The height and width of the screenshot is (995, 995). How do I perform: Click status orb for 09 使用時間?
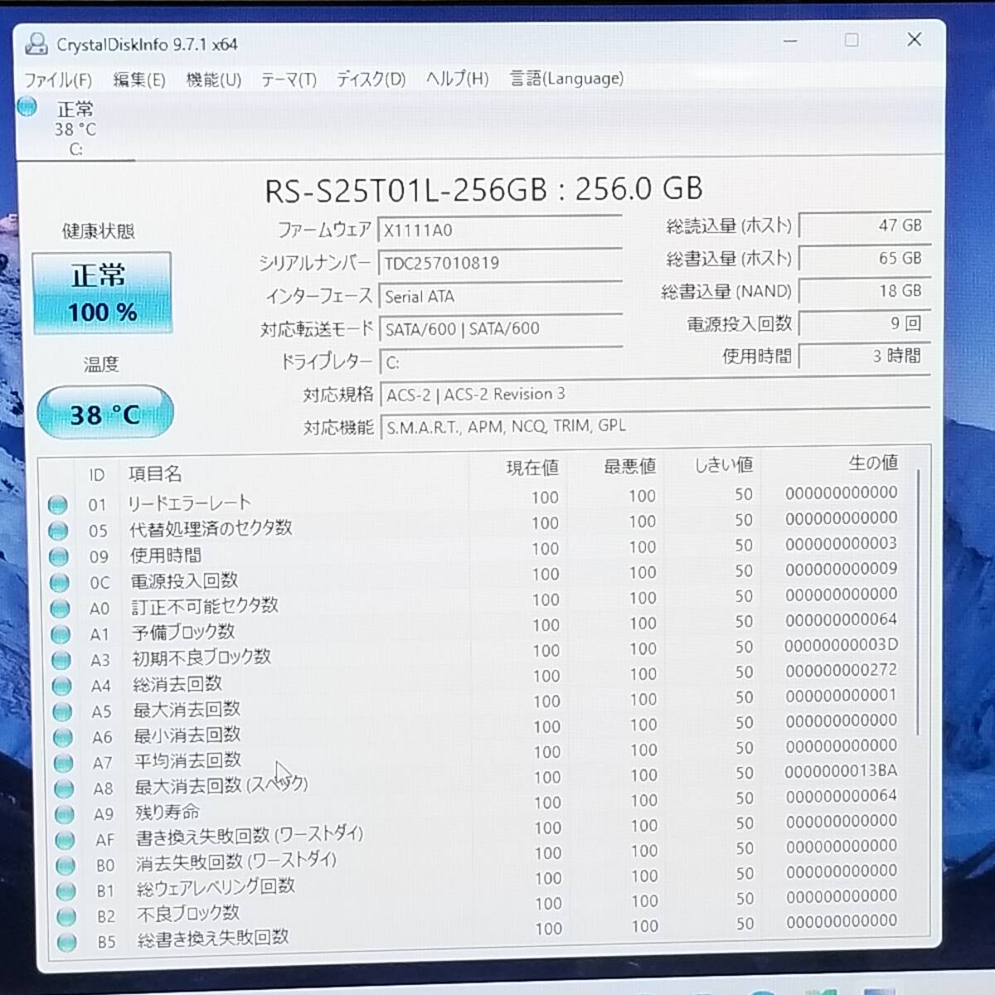58,556
